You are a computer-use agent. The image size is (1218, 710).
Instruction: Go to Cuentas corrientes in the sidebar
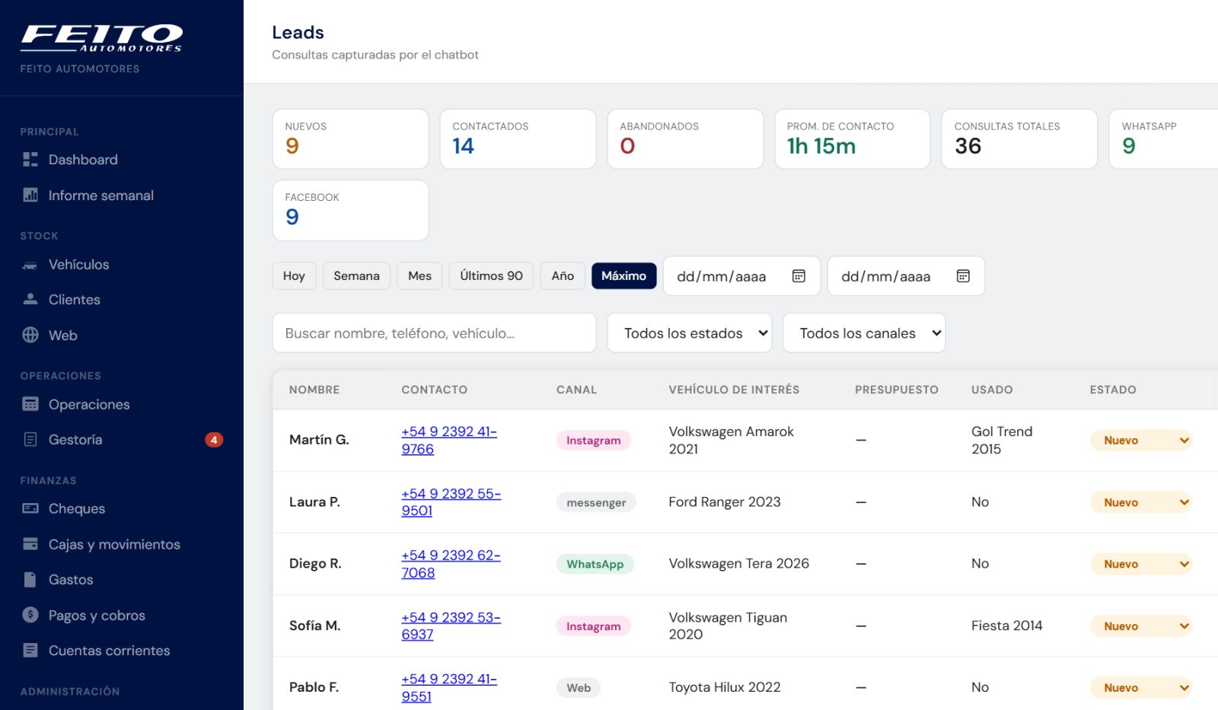tap(109, 651)
